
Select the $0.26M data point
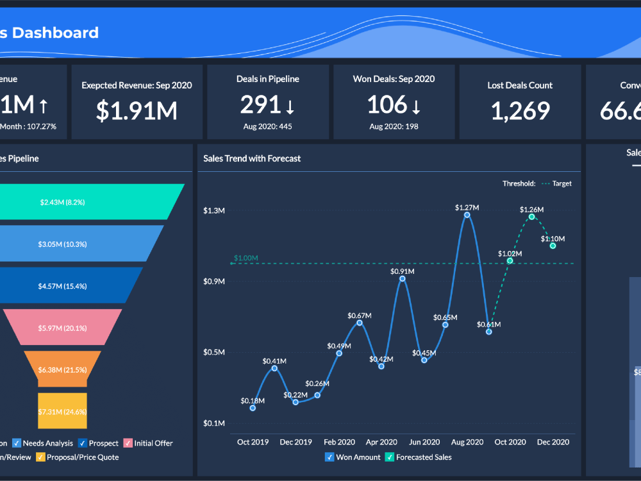coord(317,395)
